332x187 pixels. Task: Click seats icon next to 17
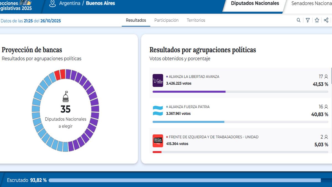(326, 77)
